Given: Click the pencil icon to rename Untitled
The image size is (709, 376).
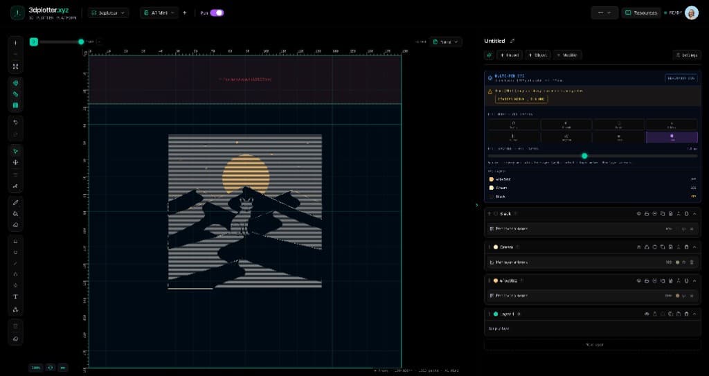Looking at the screenshot, I should coord(512,41).
